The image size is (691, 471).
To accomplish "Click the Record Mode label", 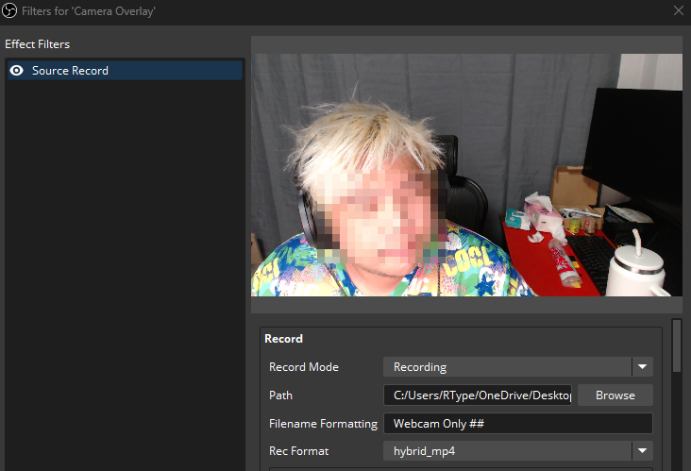I will tap(304, 367).
